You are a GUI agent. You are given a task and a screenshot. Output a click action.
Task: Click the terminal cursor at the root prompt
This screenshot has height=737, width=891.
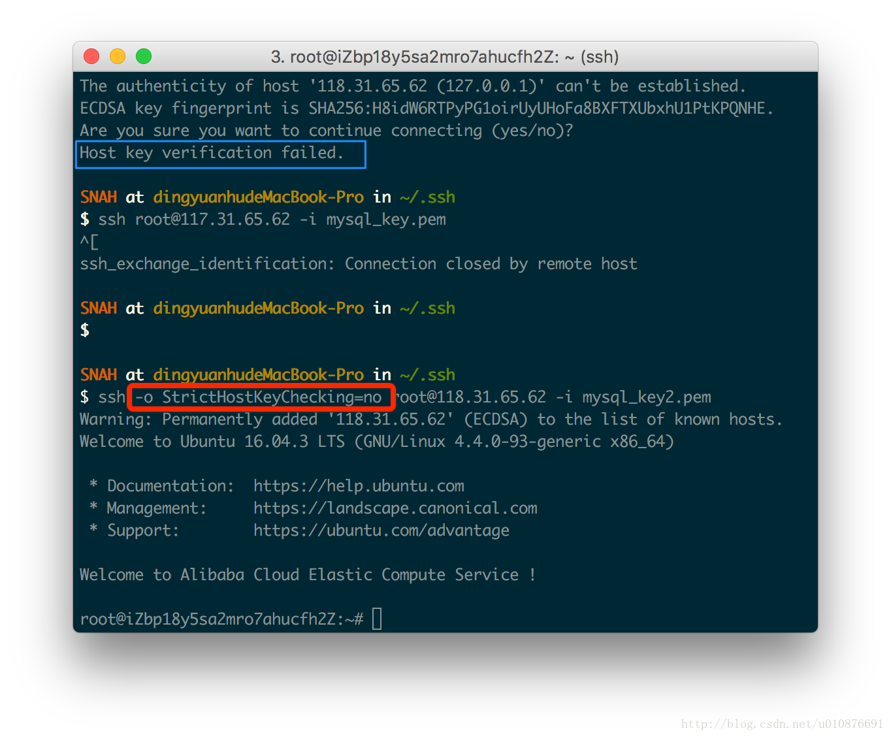click(377, 618)
